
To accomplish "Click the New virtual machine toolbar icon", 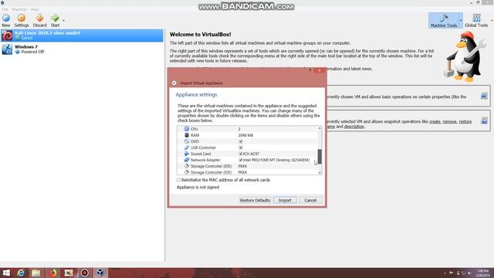I will click(x=6, y=21).
